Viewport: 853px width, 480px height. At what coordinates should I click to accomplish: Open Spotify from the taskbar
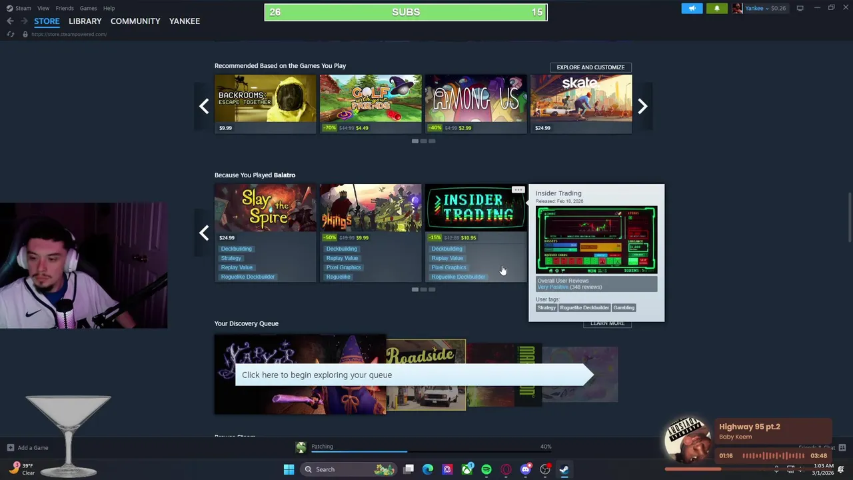pyautogui.click(x=486, y=469)
